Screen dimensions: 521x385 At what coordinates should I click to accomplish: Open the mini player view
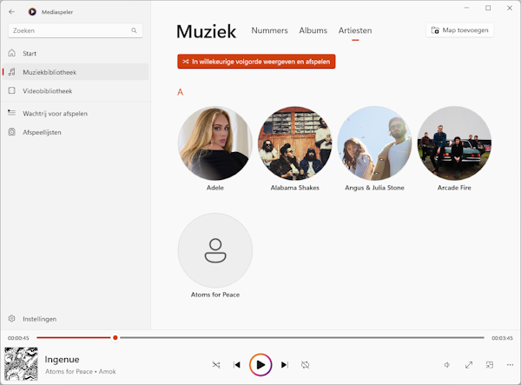(490, 365)
